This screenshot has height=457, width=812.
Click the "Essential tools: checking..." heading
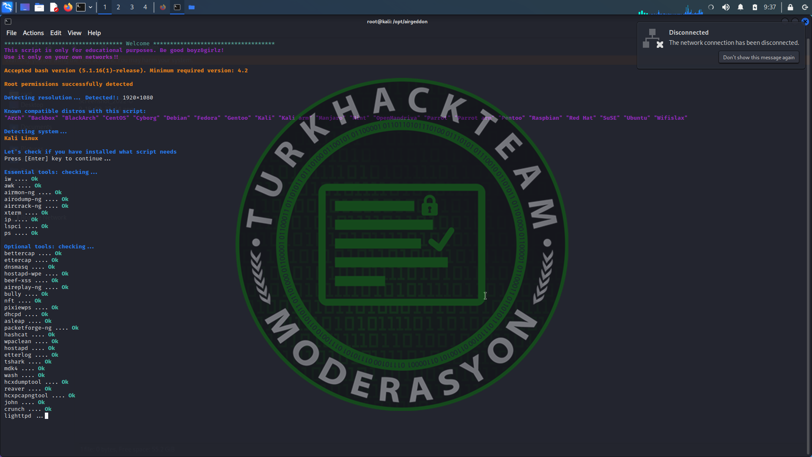pos(51,172)
